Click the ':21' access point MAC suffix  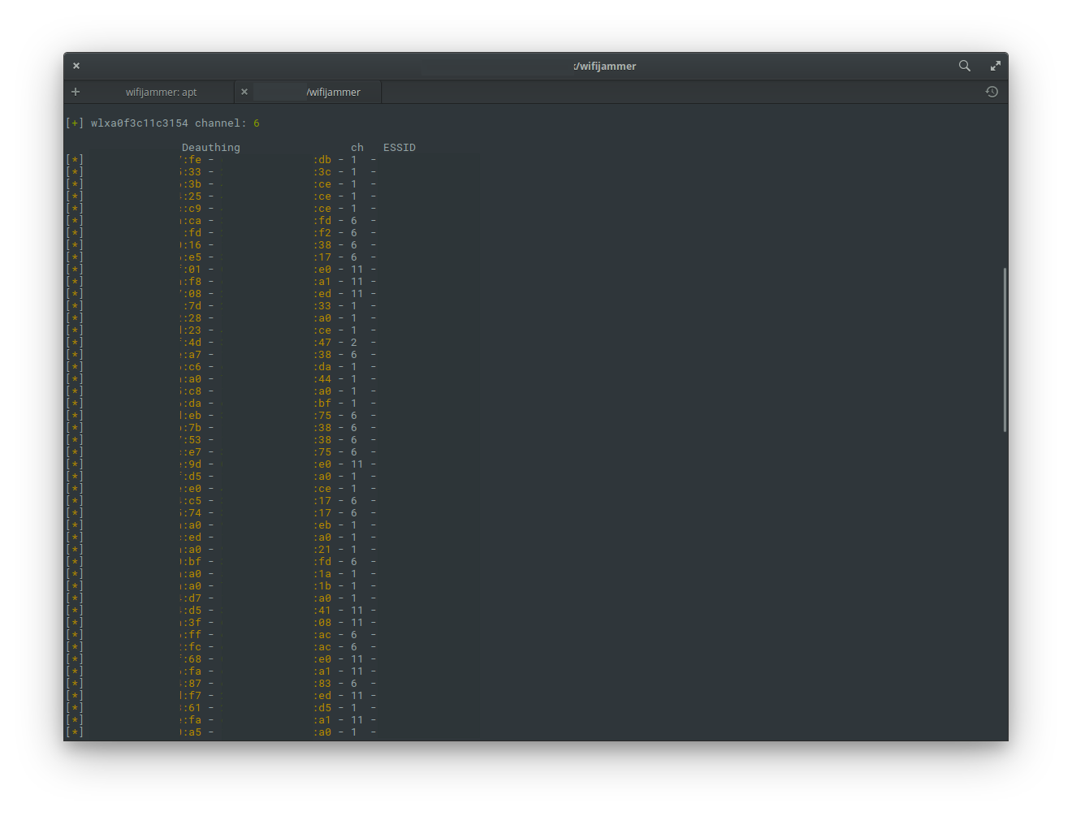tap(322, 550)
